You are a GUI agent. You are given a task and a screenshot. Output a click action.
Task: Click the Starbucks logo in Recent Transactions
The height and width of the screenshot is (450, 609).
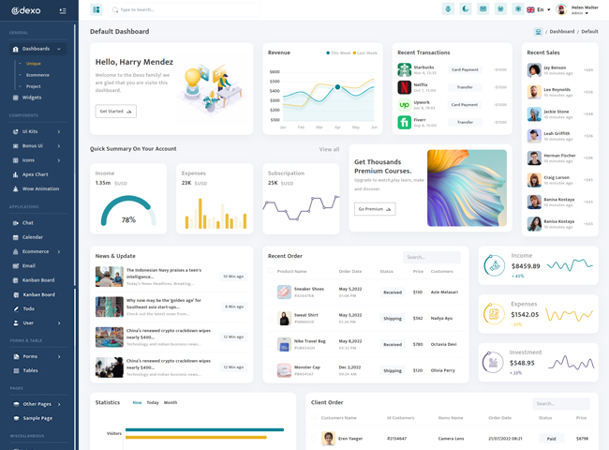tap(404, 69)
